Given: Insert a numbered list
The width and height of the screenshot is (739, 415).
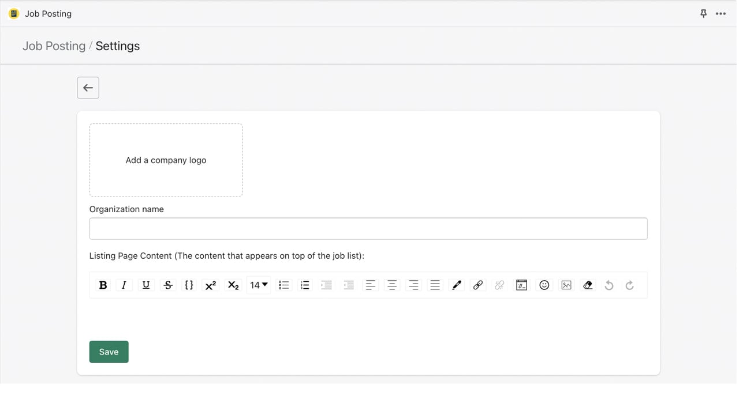Looking at the screenshot, I should tap(305, 285).
